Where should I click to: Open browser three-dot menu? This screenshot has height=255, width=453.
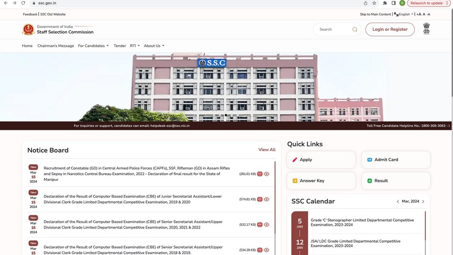pos(447,3)
